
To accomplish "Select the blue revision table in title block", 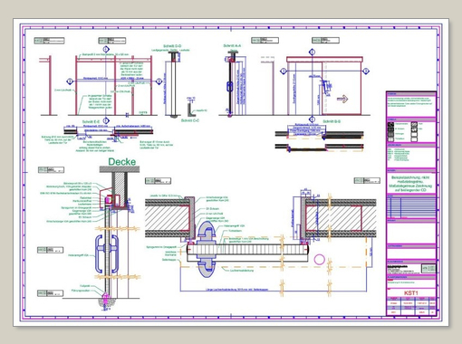I will 411,207.
